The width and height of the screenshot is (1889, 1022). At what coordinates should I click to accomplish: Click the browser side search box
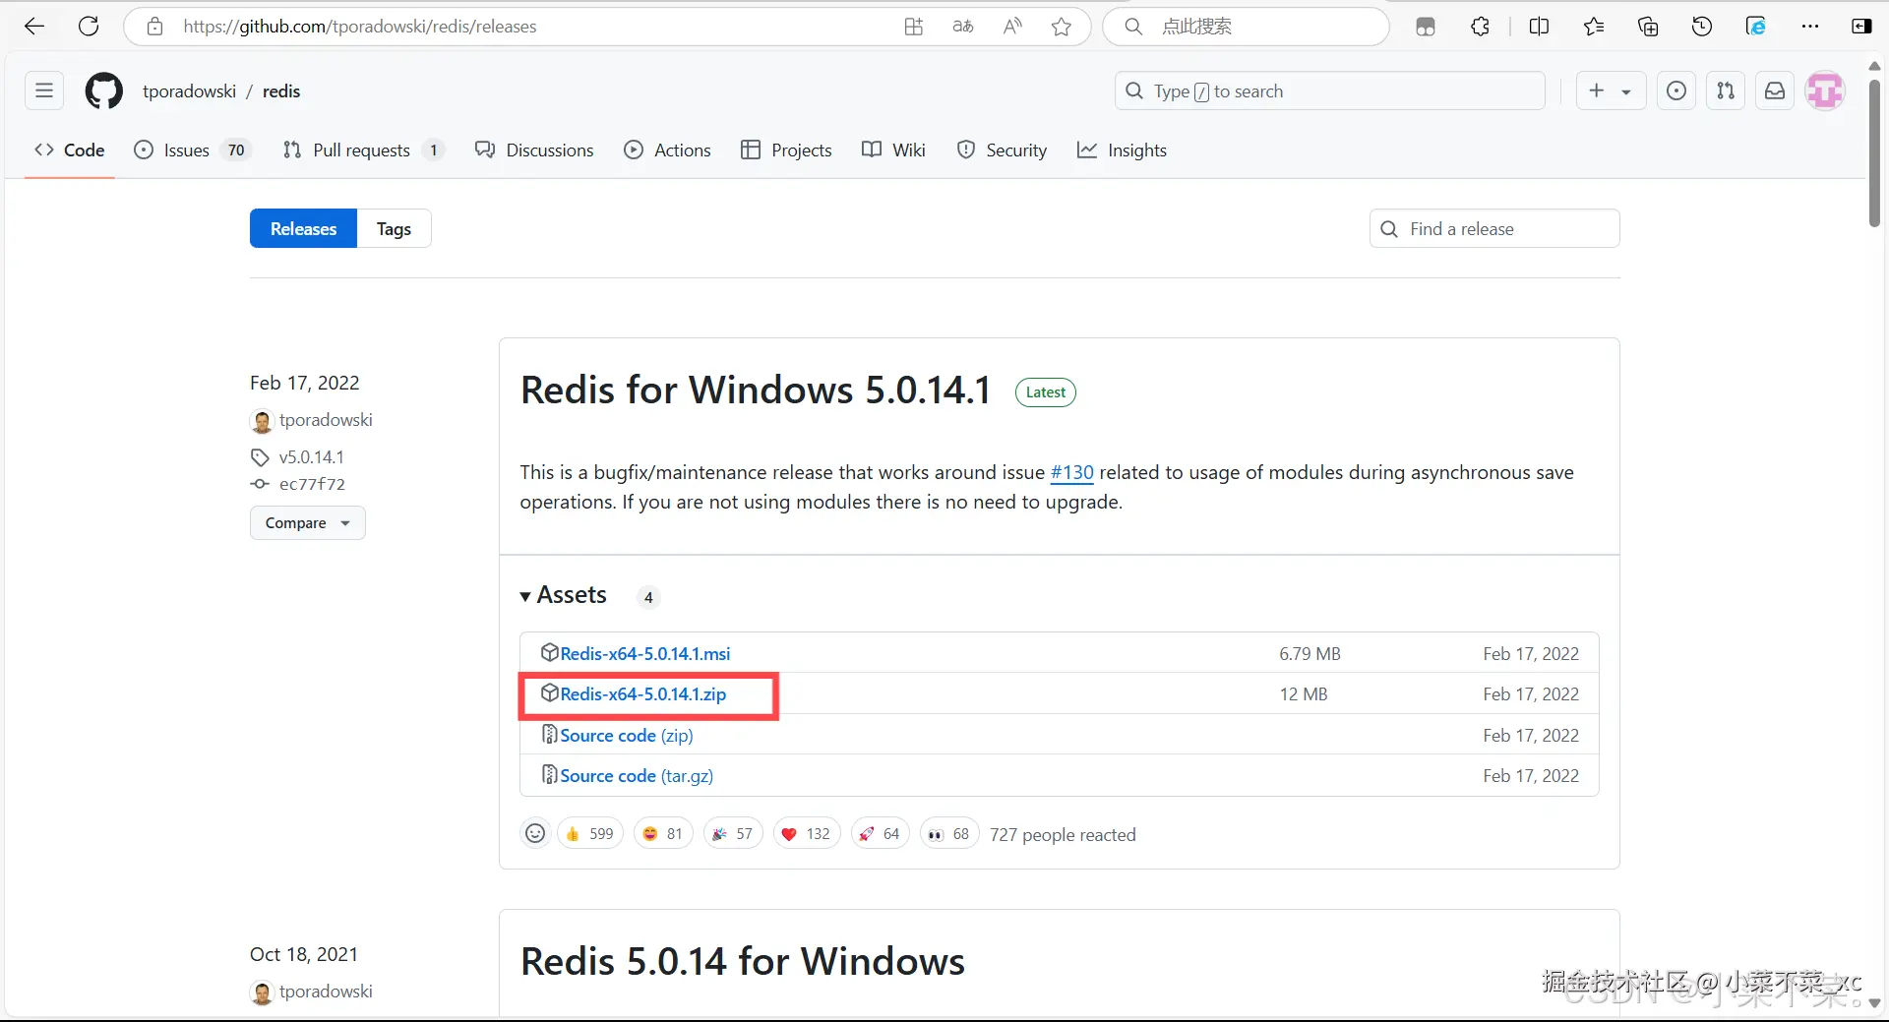click(x=1246, y=27)
